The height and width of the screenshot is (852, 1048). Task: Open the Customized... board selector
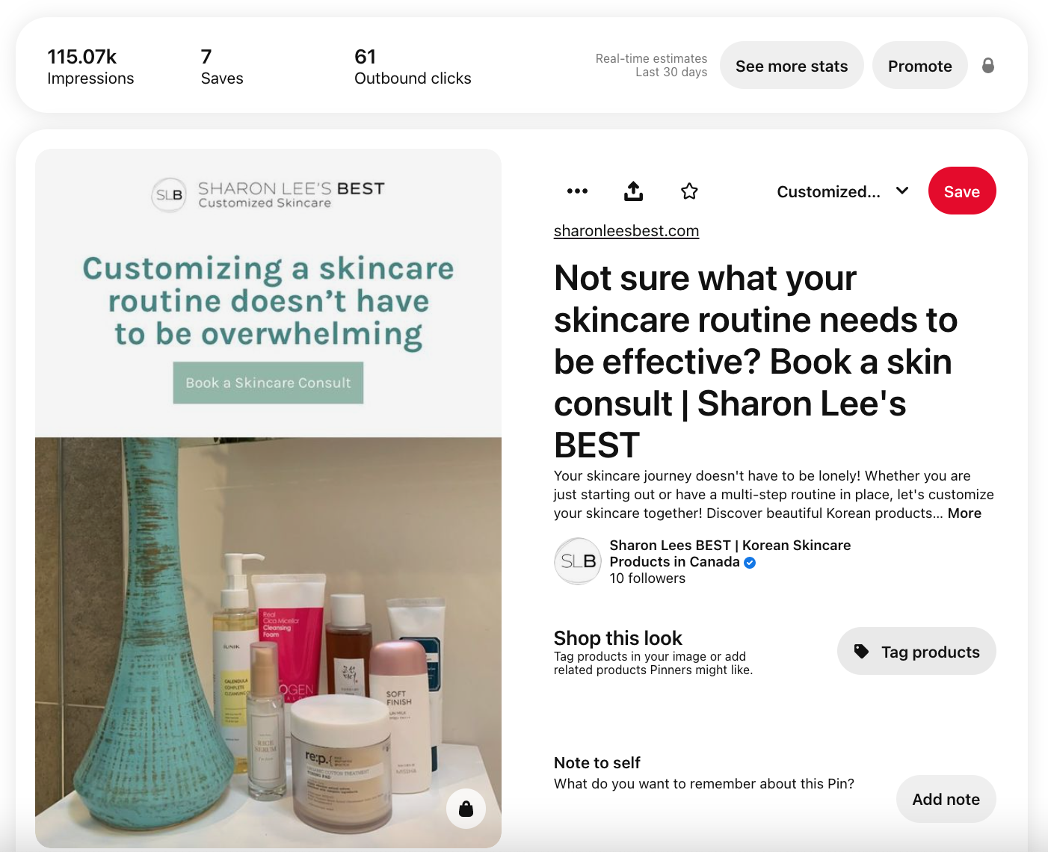(843, 191)
